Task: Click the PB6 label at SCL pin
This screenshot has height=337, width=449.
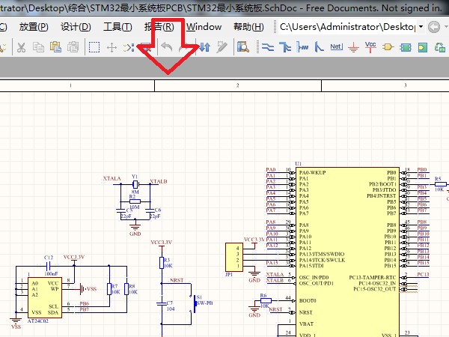Action: 84,303
